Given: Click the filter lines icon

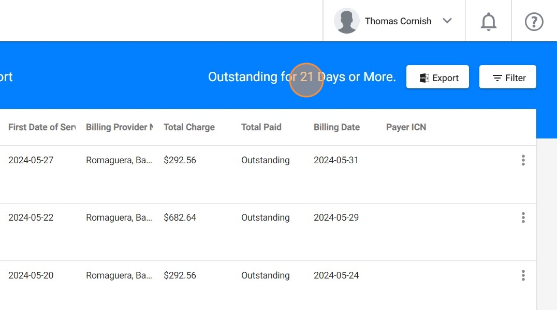Looking at the screenshot, I should pos(497,78).
